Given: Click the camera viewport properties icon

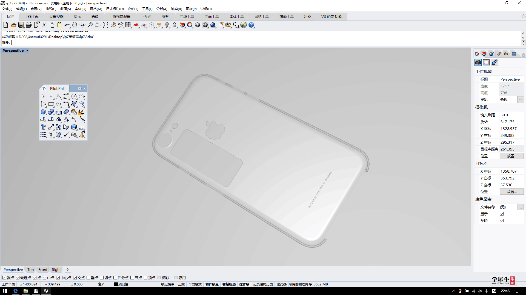Looking at the screenshot, I should pos(478,63).
